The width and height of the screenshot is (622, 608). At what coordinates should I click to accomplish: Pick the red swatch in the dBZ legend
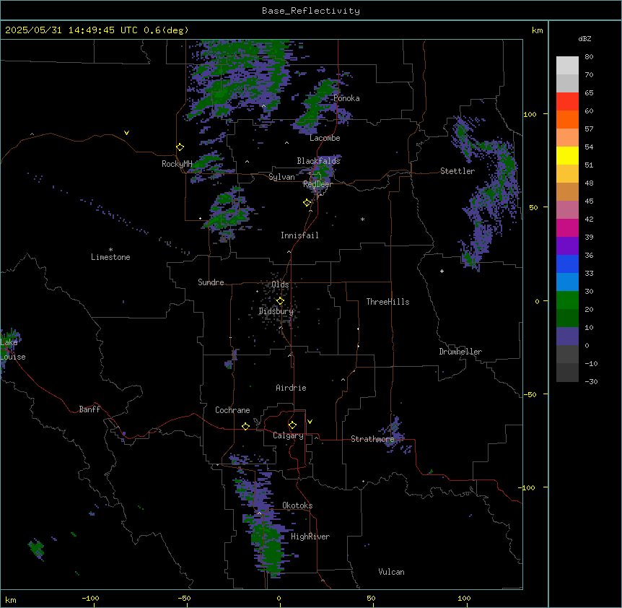(567, 101)
